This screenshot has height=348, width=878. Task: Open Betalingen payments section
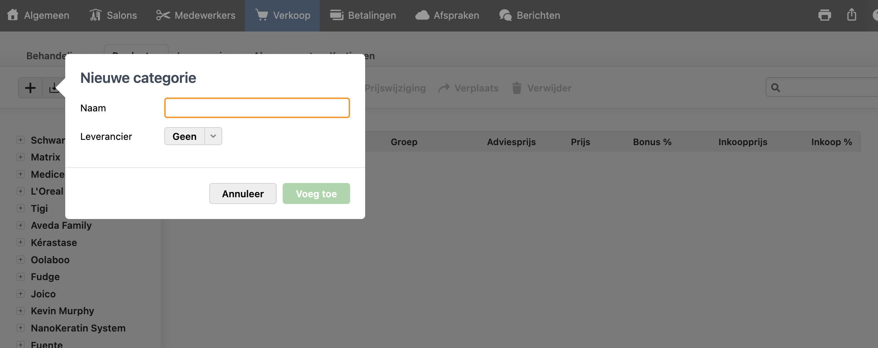(363, 15)
